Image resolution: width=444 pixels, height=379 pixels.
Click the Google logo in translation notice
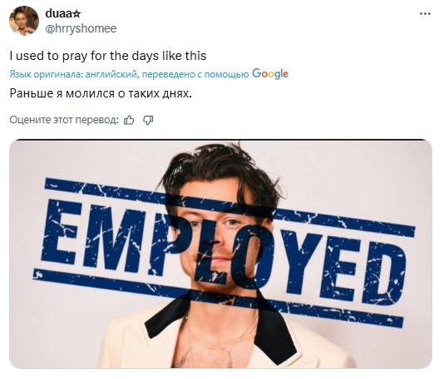click(270, 74)
